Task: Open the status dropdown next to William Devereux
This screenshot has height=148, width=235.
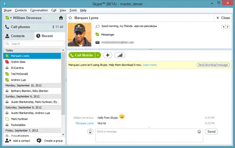Action: click(x=11, y=18)
